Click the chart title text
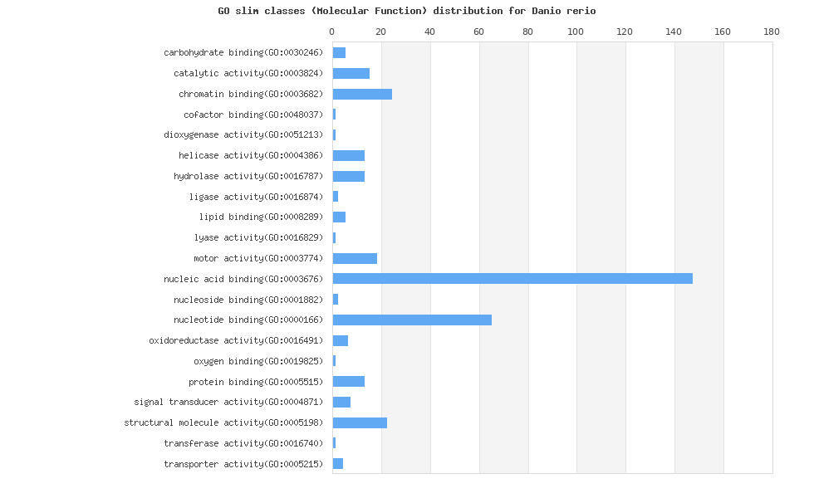814x498 pixels. click(x=407, y=11)
